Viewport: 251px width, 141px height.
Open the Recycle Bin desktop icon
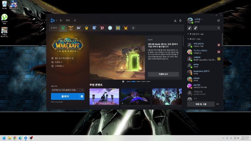point(4,5)
